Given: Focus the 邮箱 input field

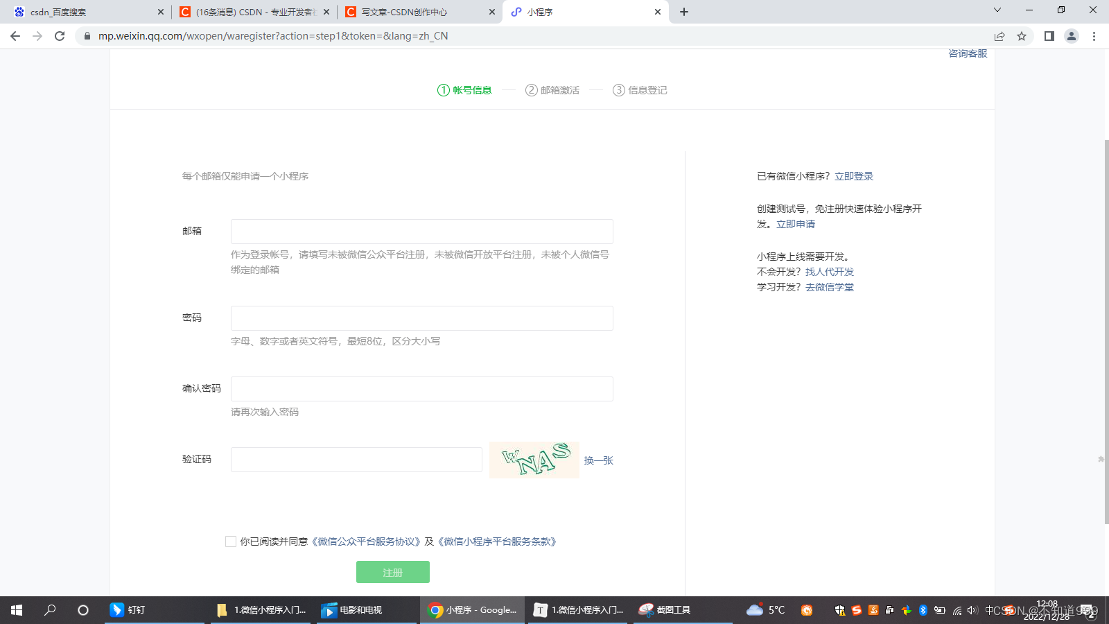Looking at the screenshot, I should coord(422,232).
